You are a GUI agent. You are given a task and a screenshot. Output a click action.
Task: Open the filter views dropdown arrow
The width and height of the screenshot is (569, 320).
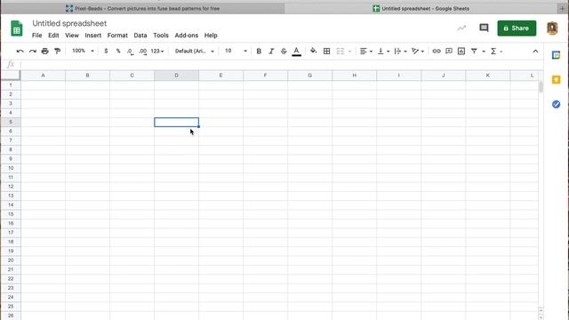[x=484, y=52]
